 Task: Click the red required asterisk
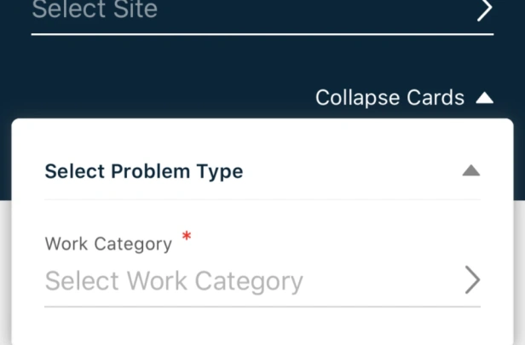point(187,236)
